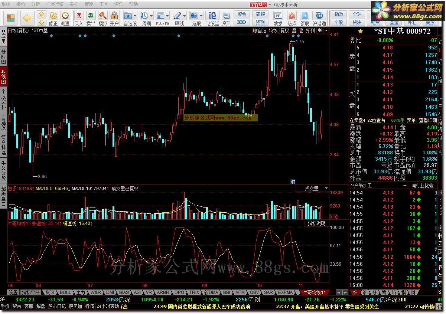
Task: Toggle 叠 overlay mode on chart
Action: pyautogui.click(x=294, y=30)
